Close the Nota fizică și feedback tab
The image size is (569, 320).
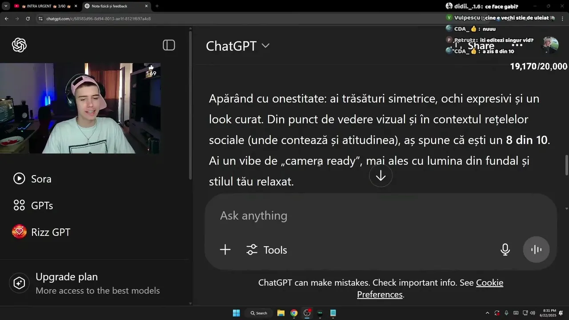[x=146, y=6]
